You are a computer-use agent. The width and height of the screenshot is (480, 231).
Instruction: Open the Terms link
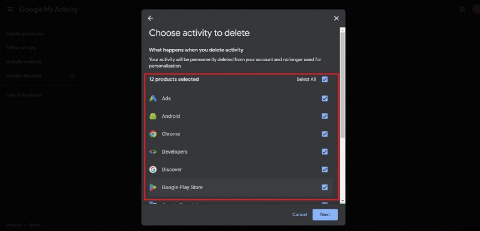(x=34, y=225)
